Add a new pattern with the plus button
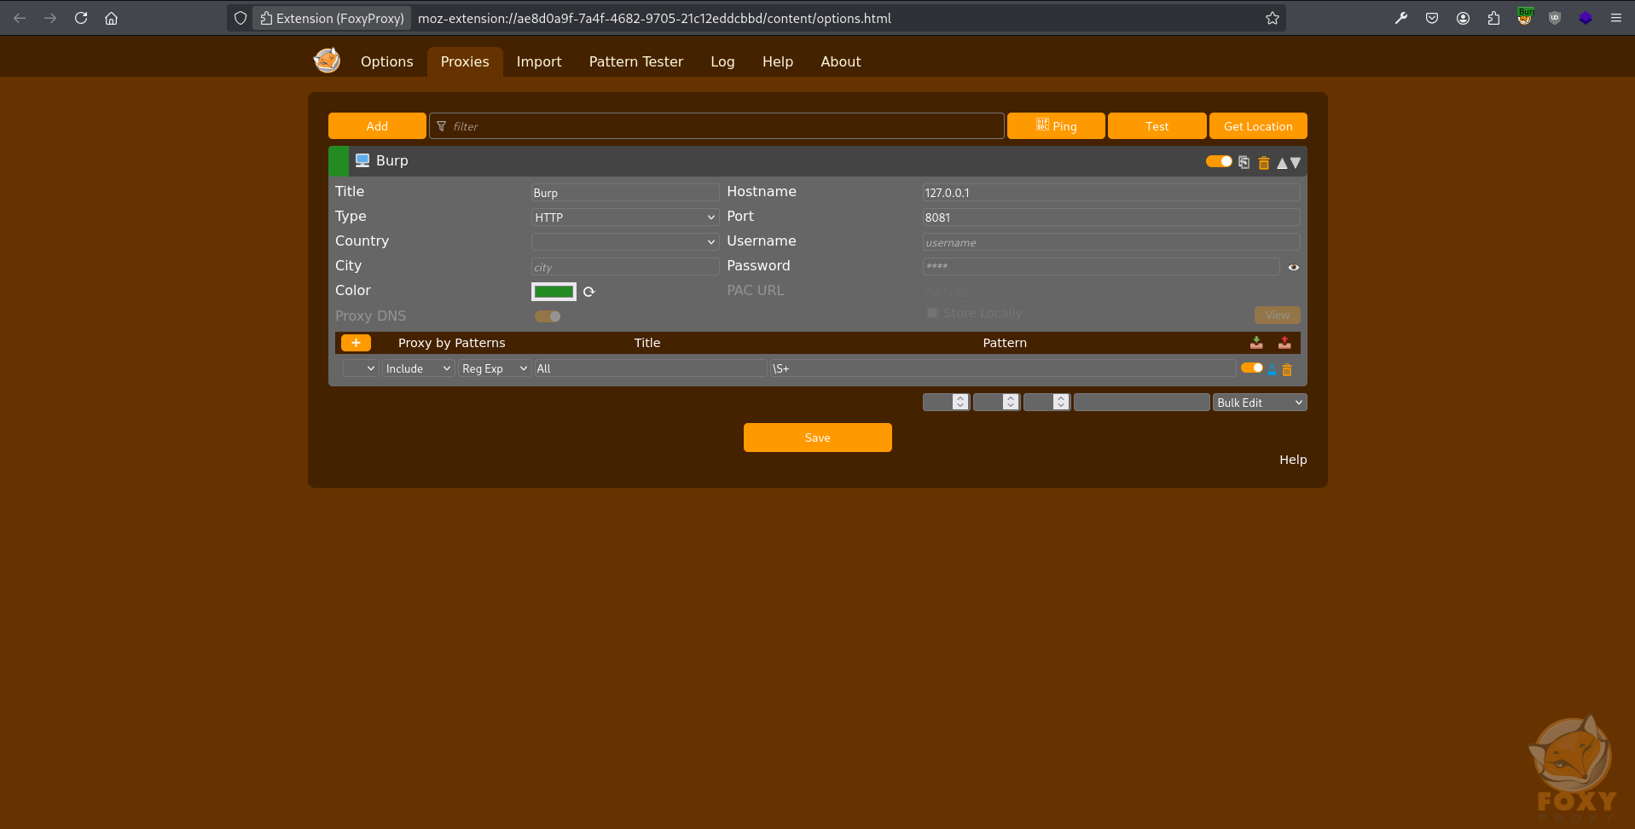Image resolution: width=1635 pixels, height=829 pixels. click(356, 343)
